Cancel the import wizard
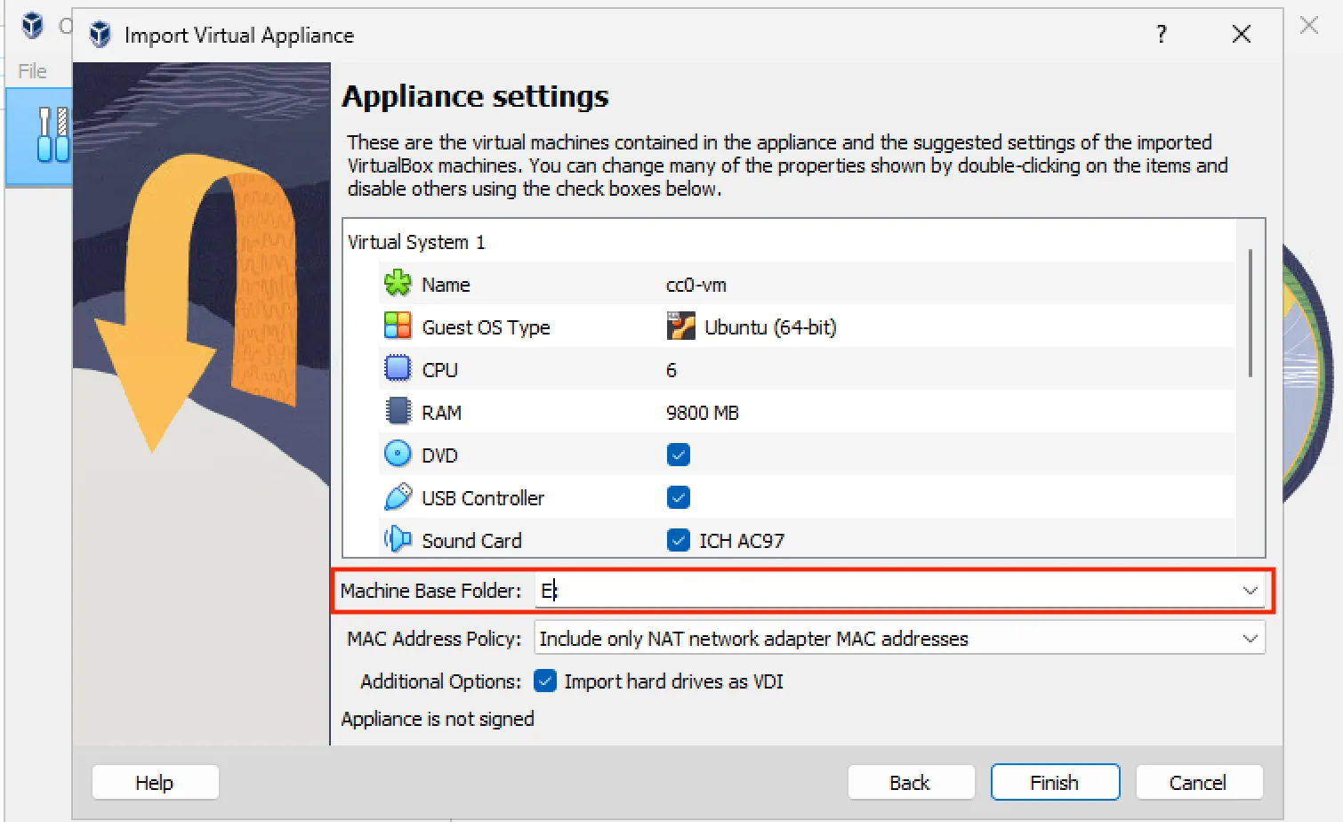The width and height of the screenshot is (1343, 822). pos(1198,783)
